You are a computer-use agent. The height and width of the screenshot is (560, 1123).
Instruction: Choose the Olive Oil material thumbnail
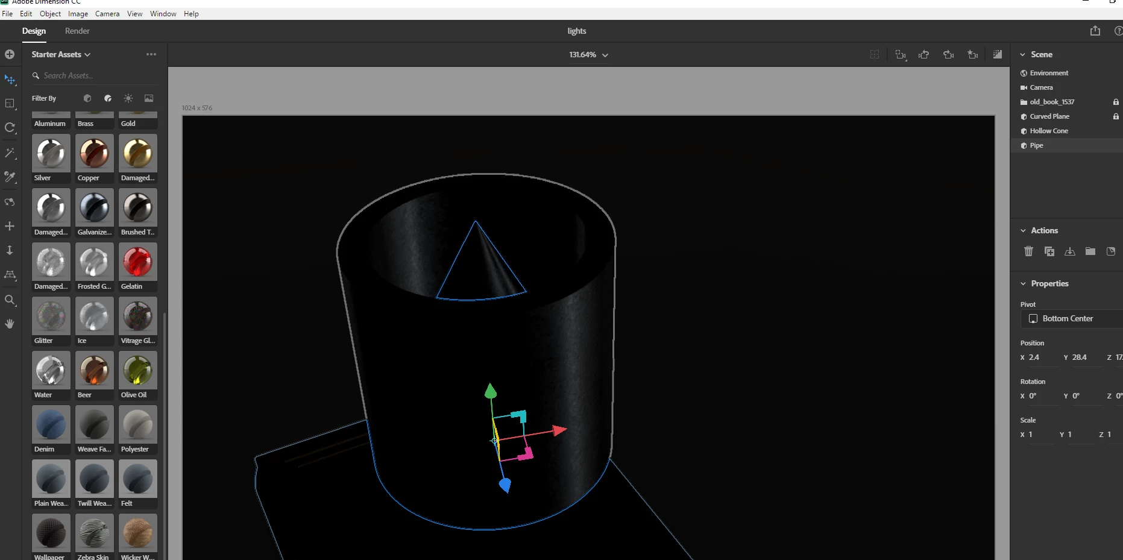[x=138, y=370]
